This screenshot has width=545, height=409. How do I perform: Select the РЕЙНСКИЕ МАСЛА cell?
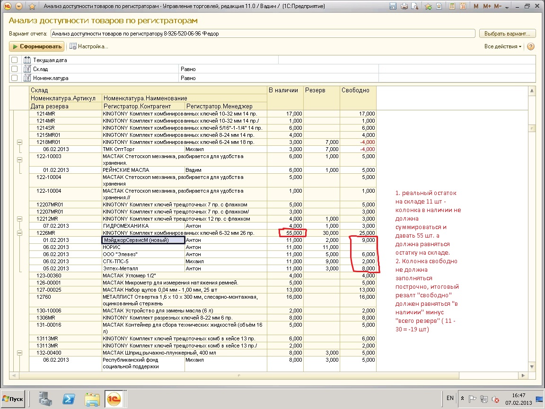(143, 170)
